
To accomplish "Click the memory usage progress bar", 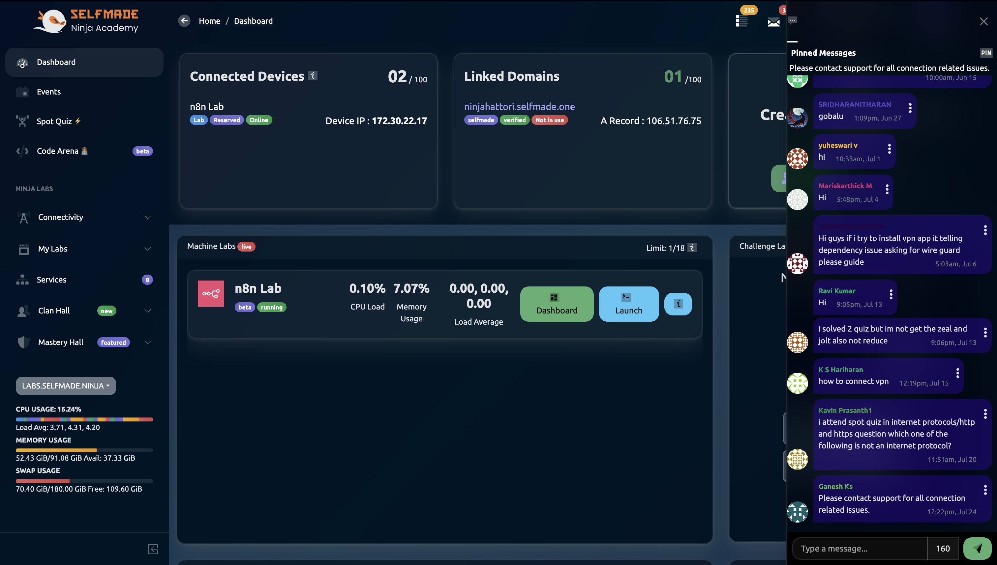I will pos(84,450).
